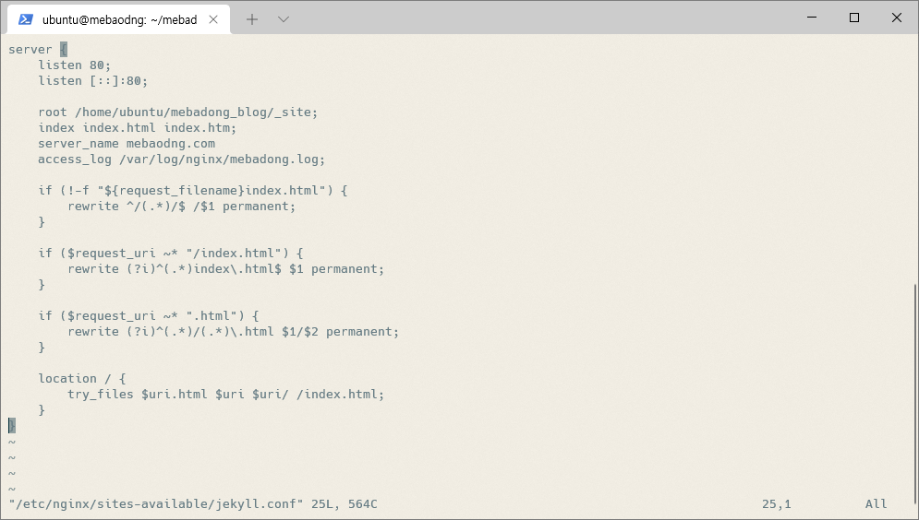Click the highlighted opening brace after server

pos(64,50)
